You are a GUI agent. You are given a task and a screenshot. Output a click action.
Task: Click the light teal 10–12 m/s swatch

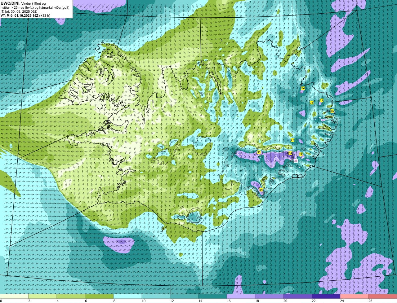(x=156, y=296)
